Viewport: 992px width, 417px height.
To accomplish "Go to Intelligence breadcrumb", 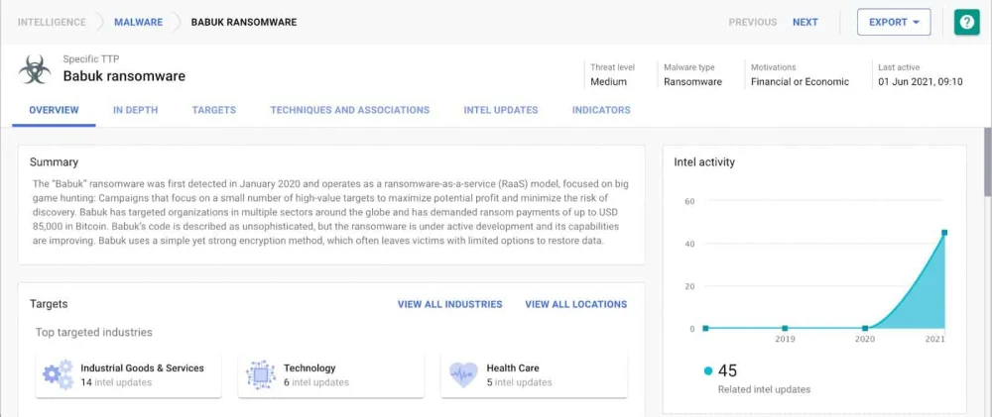I will pos(52,22).
